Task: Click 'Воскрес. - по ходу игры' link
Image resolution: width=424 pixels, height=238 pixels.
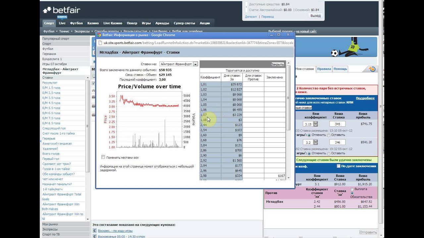Action: click(x=115, y=231)
